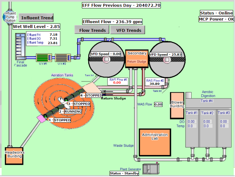This screenshot has width=235, height=177.
Task: Open the Headworks Building block
Action: pyautogui.click(x=14, y=156)
